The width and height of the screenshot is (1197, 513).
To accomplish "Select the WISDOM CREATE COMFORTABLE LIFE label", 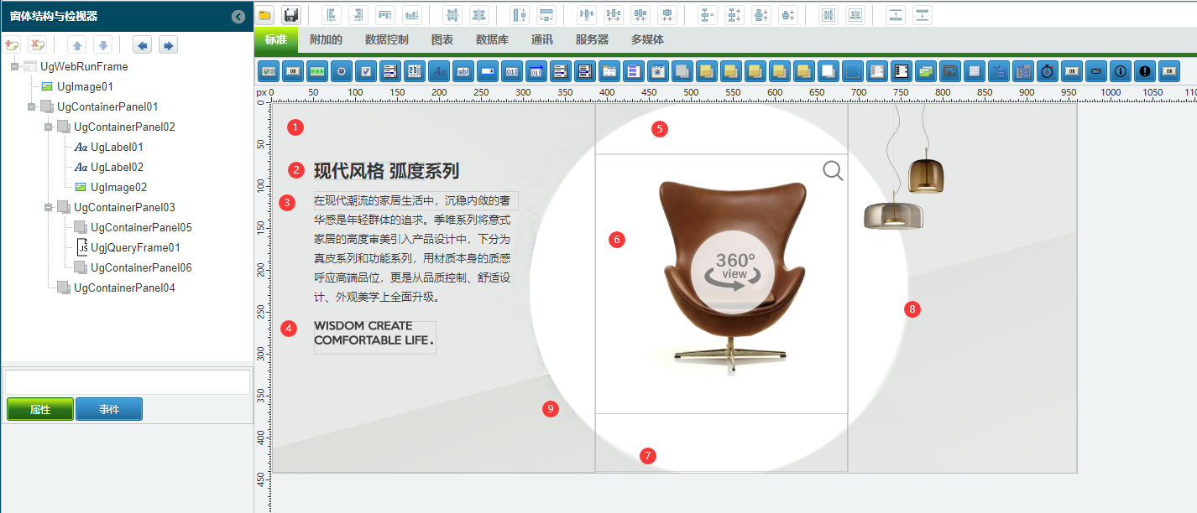I will pos(374,336).
